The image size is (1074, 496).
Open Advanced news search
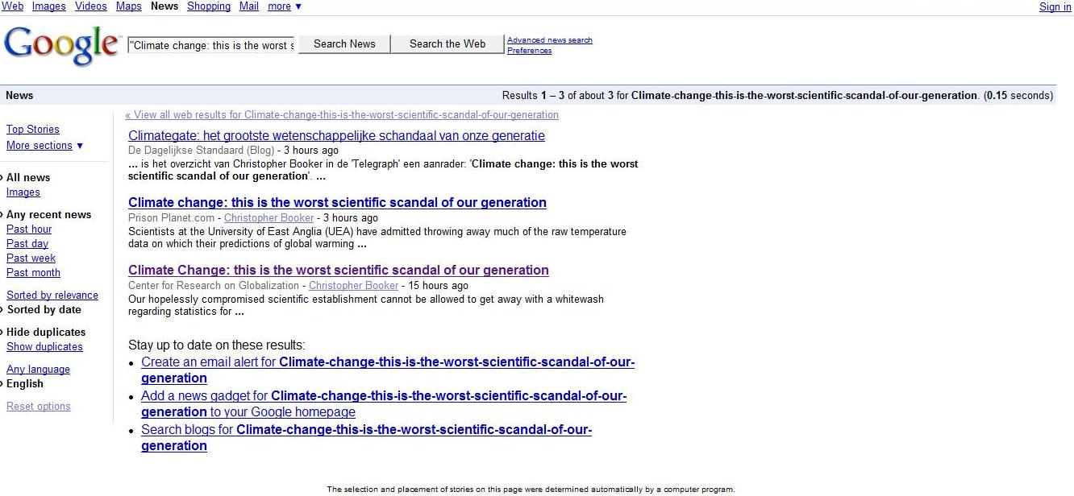[x=550, y=40]
